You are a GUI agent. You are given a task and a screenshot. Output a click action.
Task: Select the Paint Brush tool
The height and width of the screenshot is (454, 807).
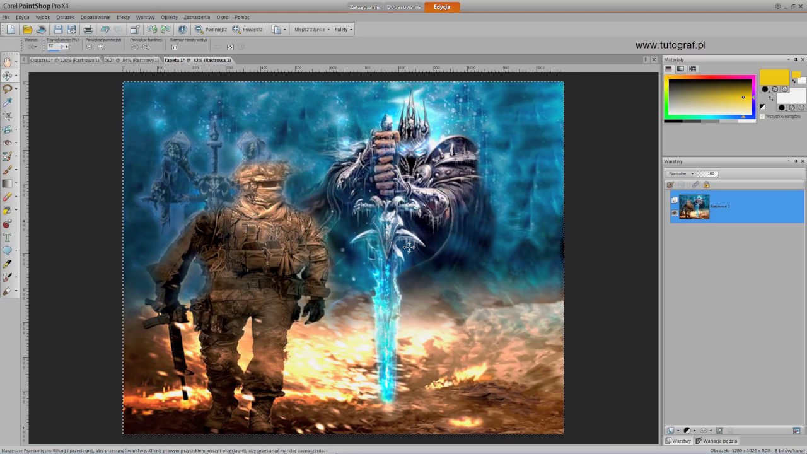(x=8, y=170)
